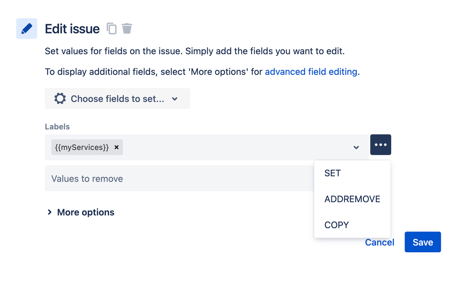Duplicate the component with the copy icon

(x=111, y=29)
